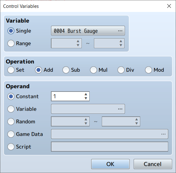Click the Cancel button
The height and width of the screenshot is (173, 176).
[x=153, y=164]
